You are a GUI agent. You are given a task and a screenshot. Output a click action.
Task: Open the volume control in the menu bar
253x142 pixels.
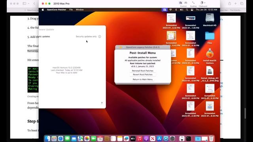point(181,9)
